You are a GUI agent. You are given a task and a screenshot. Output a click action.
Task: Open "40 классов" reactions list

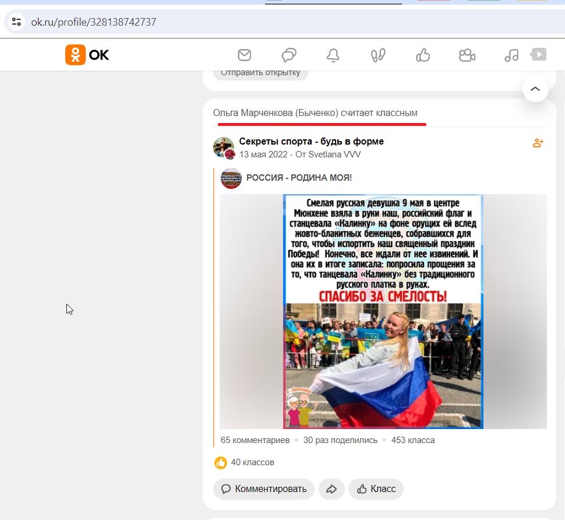point(253,462)
